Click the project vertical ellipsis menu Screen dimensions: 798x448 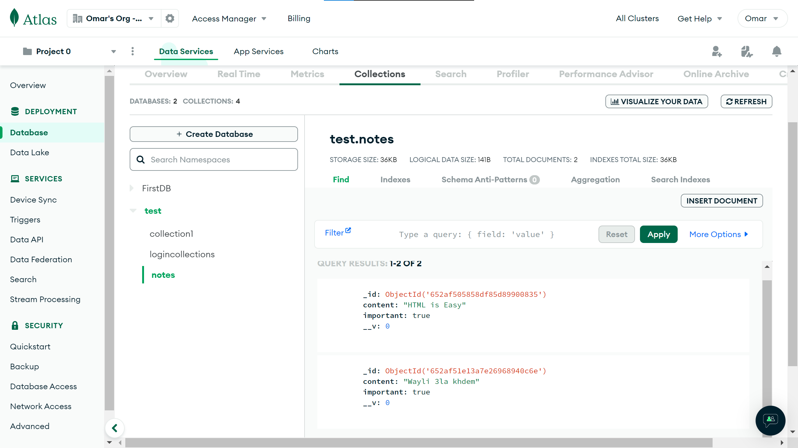[x=132, y=51]
